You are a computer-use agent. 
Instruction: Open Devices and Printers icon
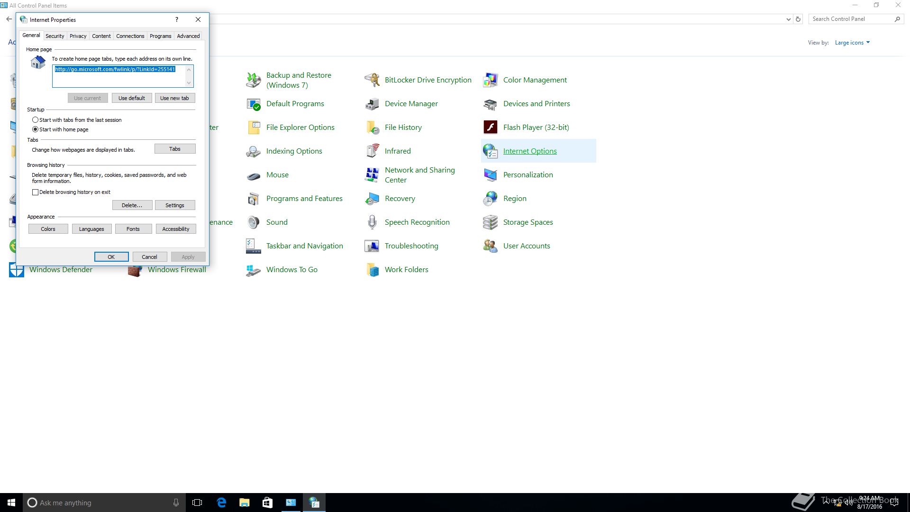(491, 104)
